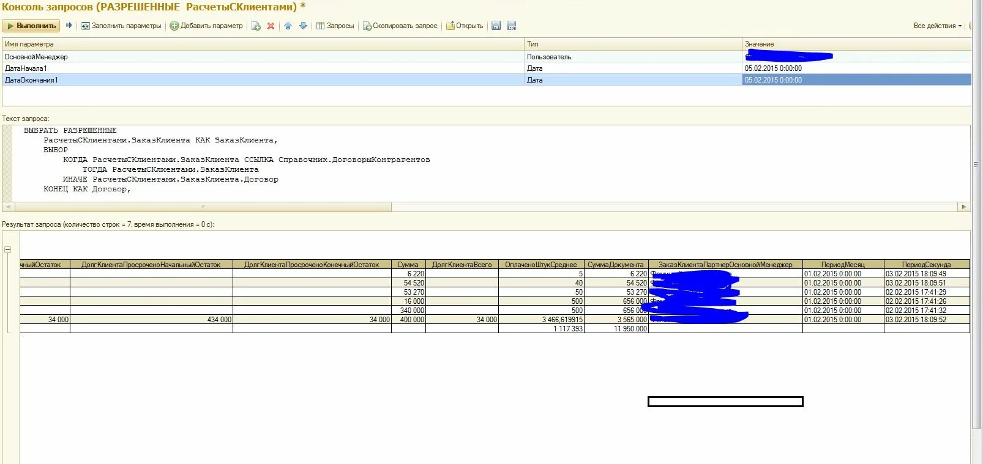Click the save-as diskette icon
The image size is (983, 464).
click(512, 26)
